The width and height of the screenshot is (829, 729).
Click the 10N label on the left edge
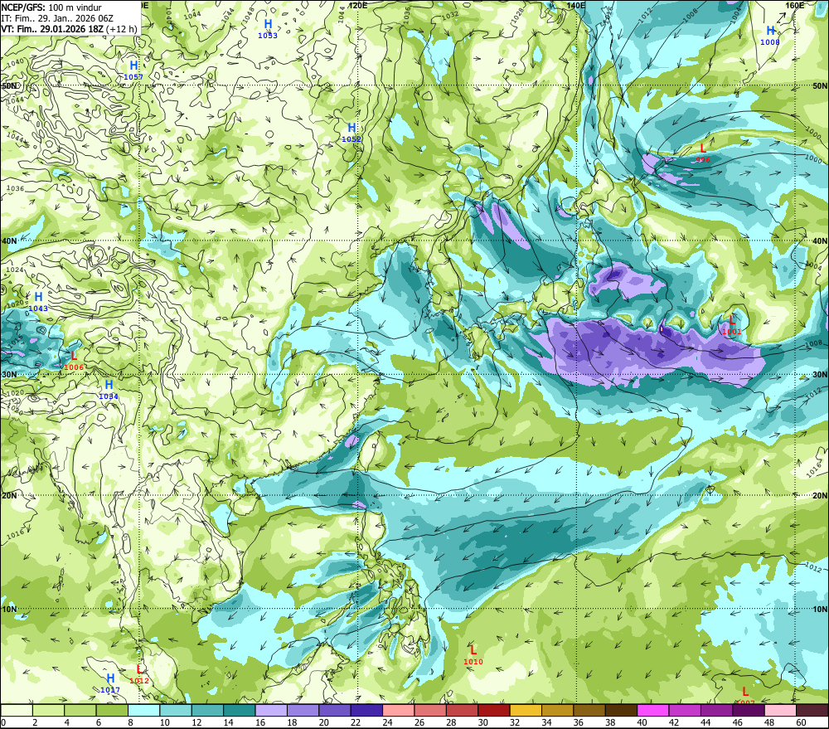9,610
